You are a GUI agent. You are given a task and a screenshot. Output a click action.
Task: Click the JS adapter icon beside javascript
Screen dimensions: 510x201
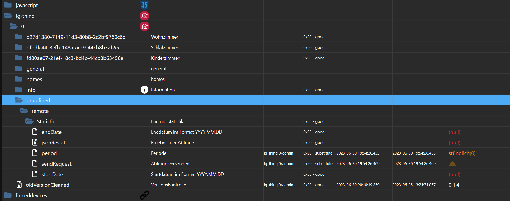tap(144, 5)
